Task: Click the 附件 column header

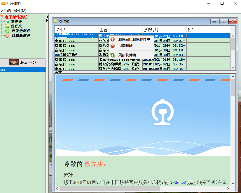Action: click(x=208, y=30)
